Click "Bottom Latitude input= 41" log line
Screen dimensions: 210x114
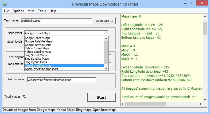point(141,38)
